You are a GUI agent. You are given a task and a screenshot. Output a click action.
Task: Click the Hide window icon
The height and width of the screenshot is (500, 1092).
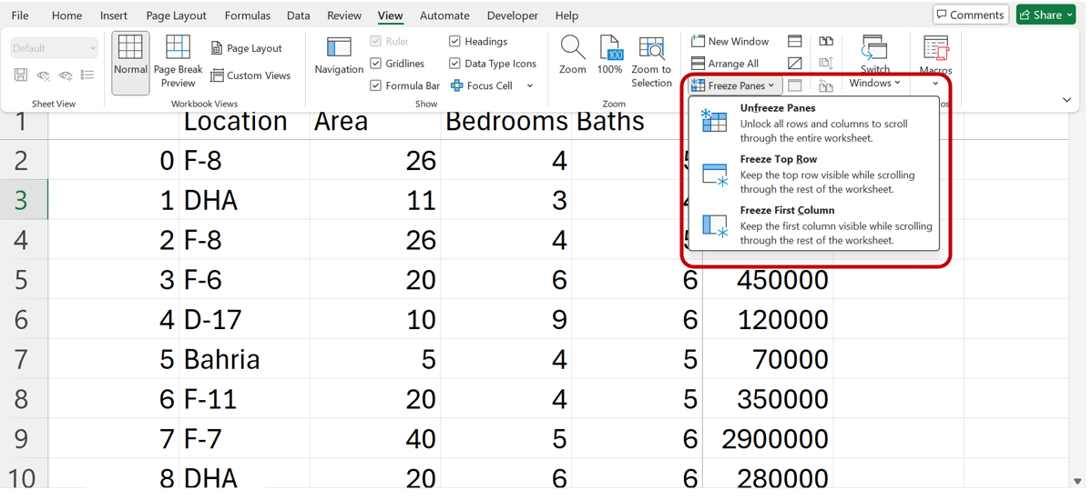(794, 64)
